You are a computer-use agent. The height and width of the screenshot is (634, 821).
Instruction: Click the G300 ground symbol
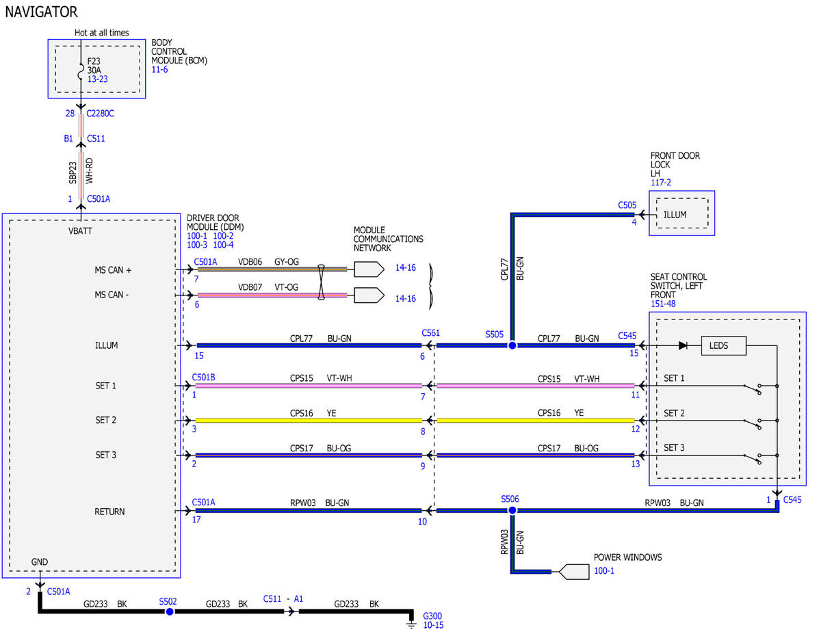[x=411, y=622]
